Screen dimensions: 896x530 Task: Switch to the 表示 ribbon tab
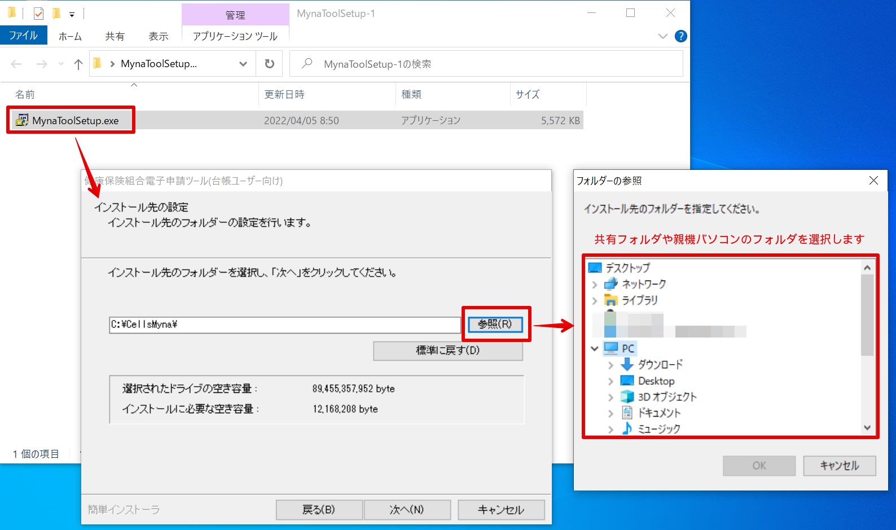(159, 36)
